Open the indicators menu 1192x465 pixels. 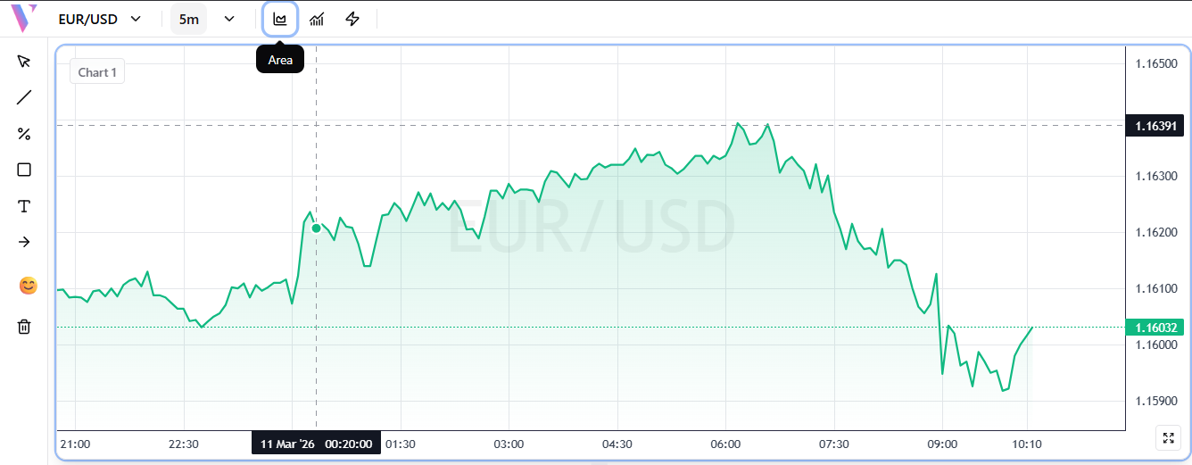tap(317, 19)
